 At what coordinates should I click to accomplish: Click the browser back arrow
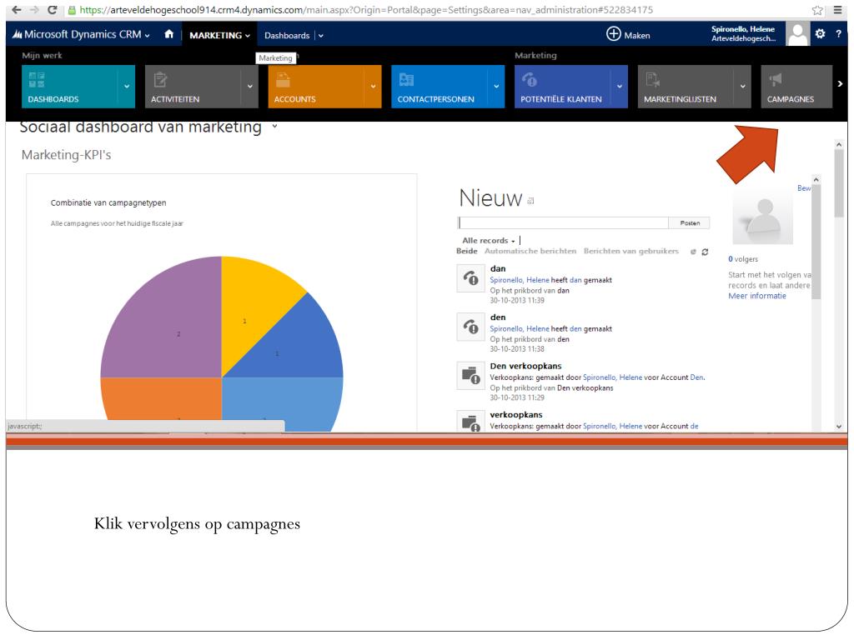[17, 10]
